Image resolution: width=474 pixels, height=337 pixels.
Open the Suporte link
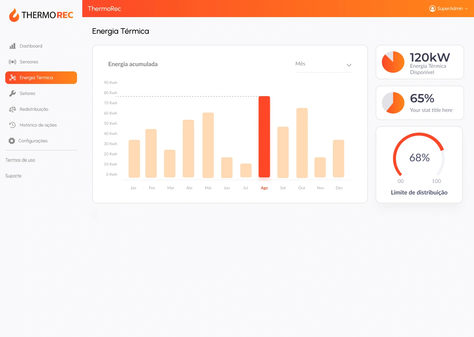(13, 176)
